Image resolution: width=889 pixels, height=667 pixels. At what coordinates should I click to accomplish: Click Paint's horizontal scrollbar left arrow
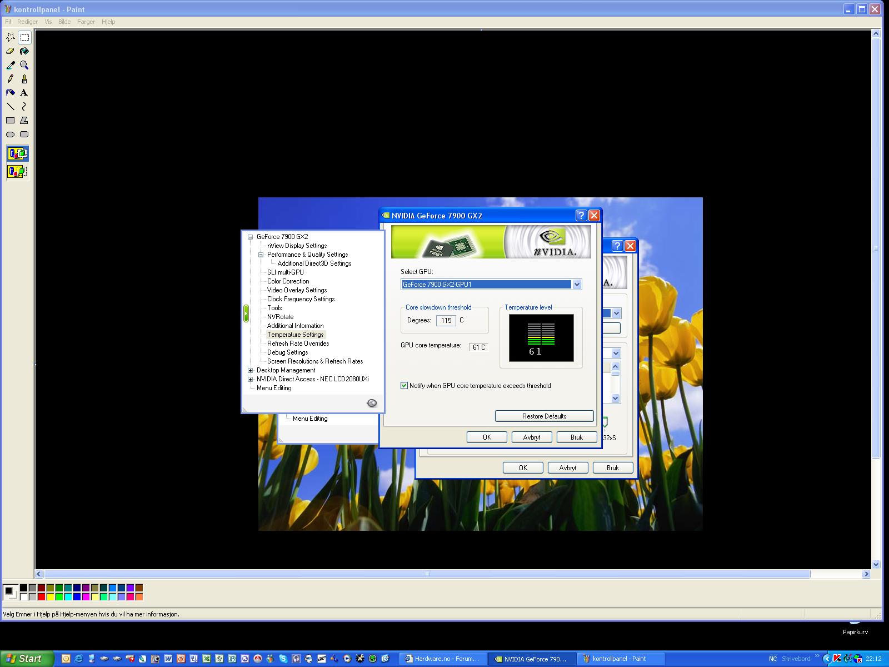[39, 574]
